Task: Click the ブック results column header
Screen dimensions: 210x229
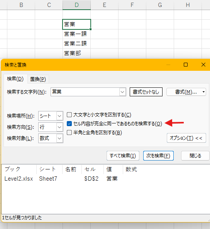Action: tap(19, 169)
